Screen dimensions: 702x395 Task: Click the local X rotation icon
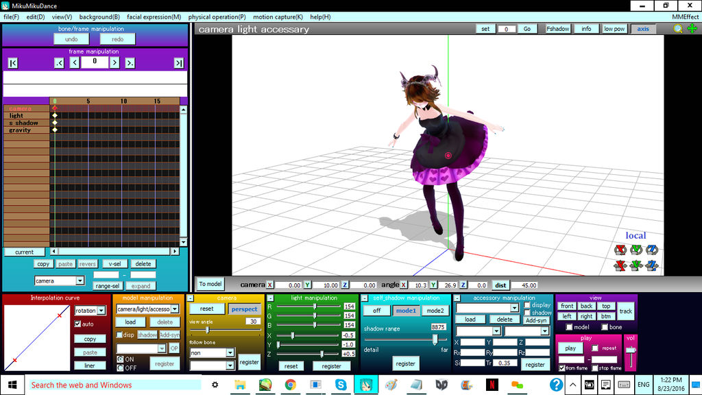point(620,250)
